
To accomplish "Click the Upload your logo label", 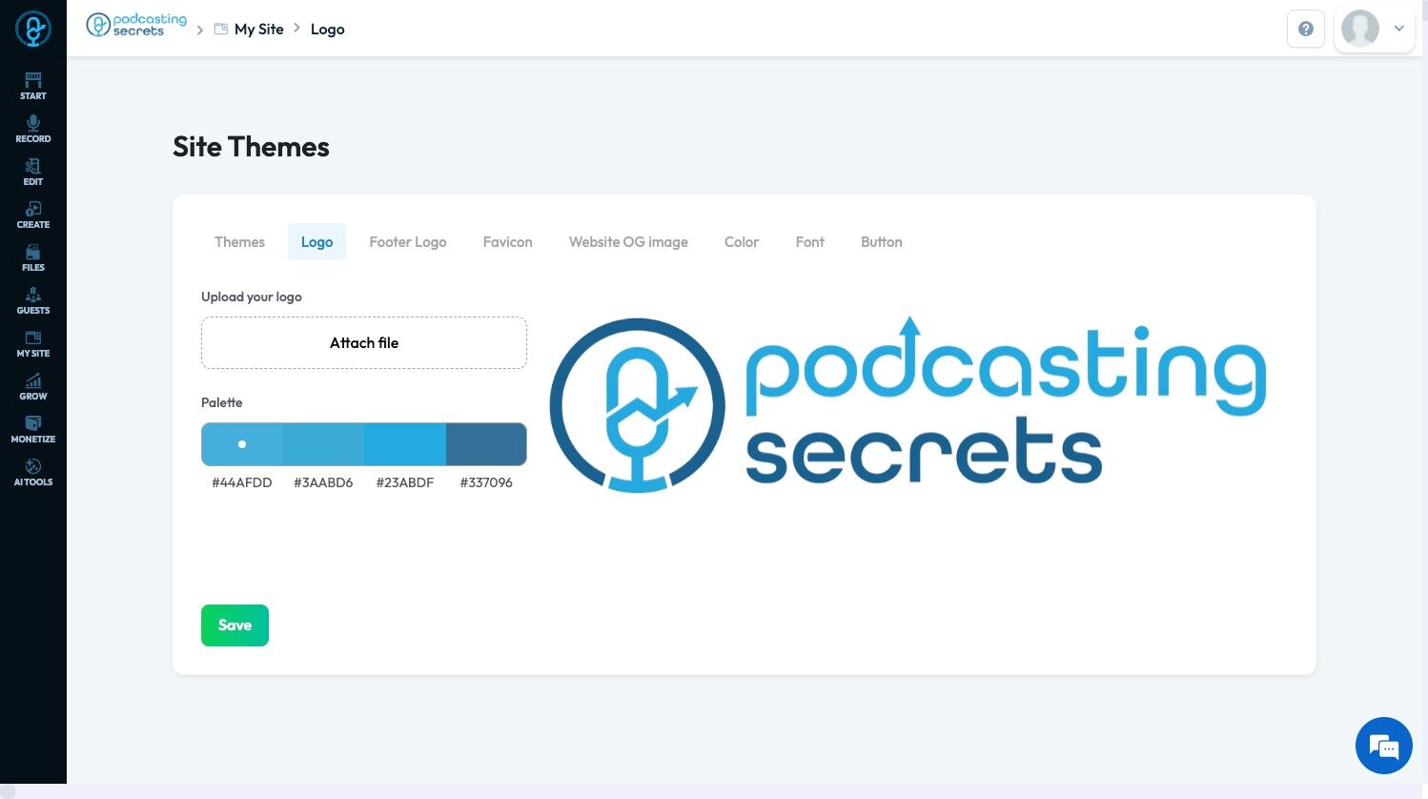I will [x=252, y=297].
